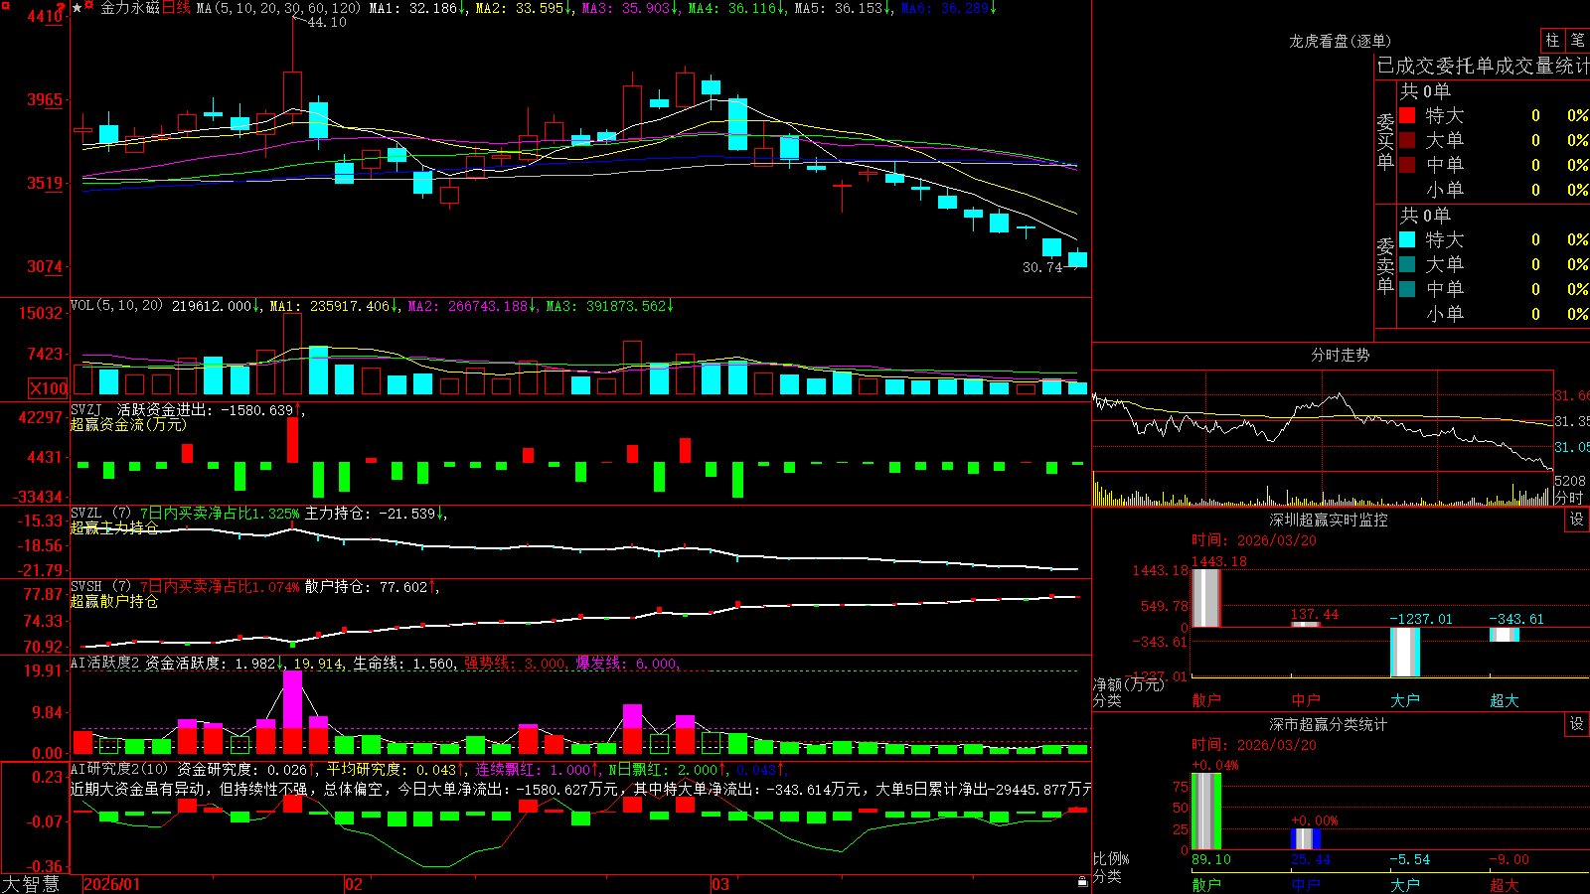Image resolution: width=1590 pixels, height=894 pixels.
Task: Click the cyan 特大 sell order swatch
Action: click(1407, 239)
